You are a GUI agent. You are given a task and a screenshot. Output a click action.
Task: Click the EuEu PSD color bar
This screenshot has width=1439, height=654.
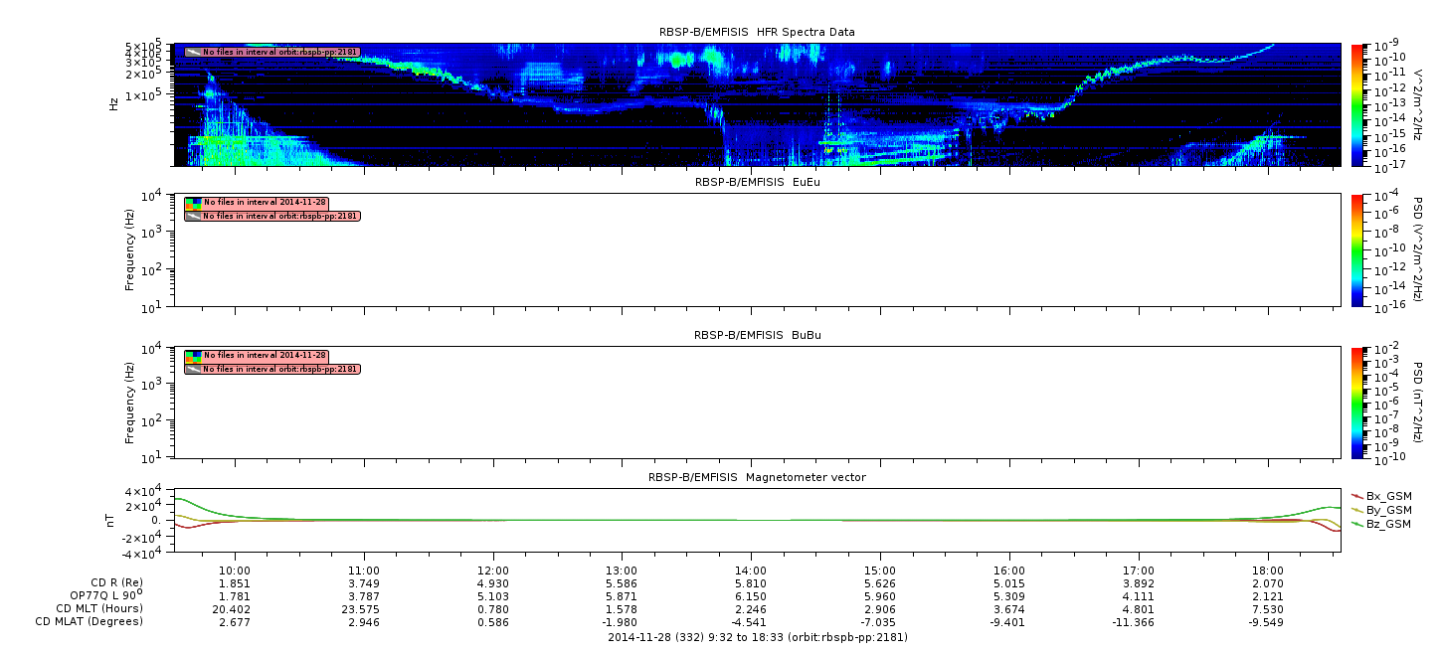[x=1358, y=250]
